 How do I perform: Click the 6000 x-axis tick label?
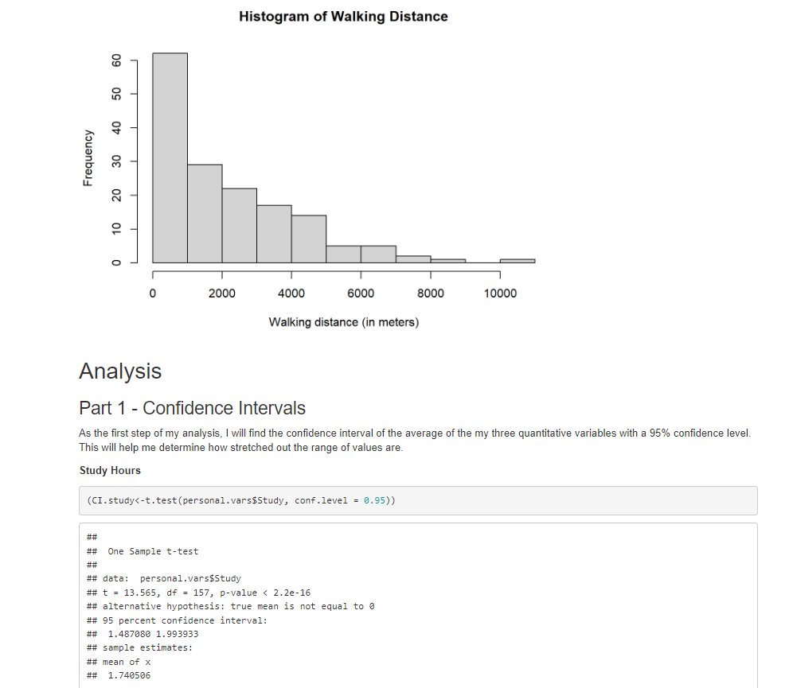361,293
